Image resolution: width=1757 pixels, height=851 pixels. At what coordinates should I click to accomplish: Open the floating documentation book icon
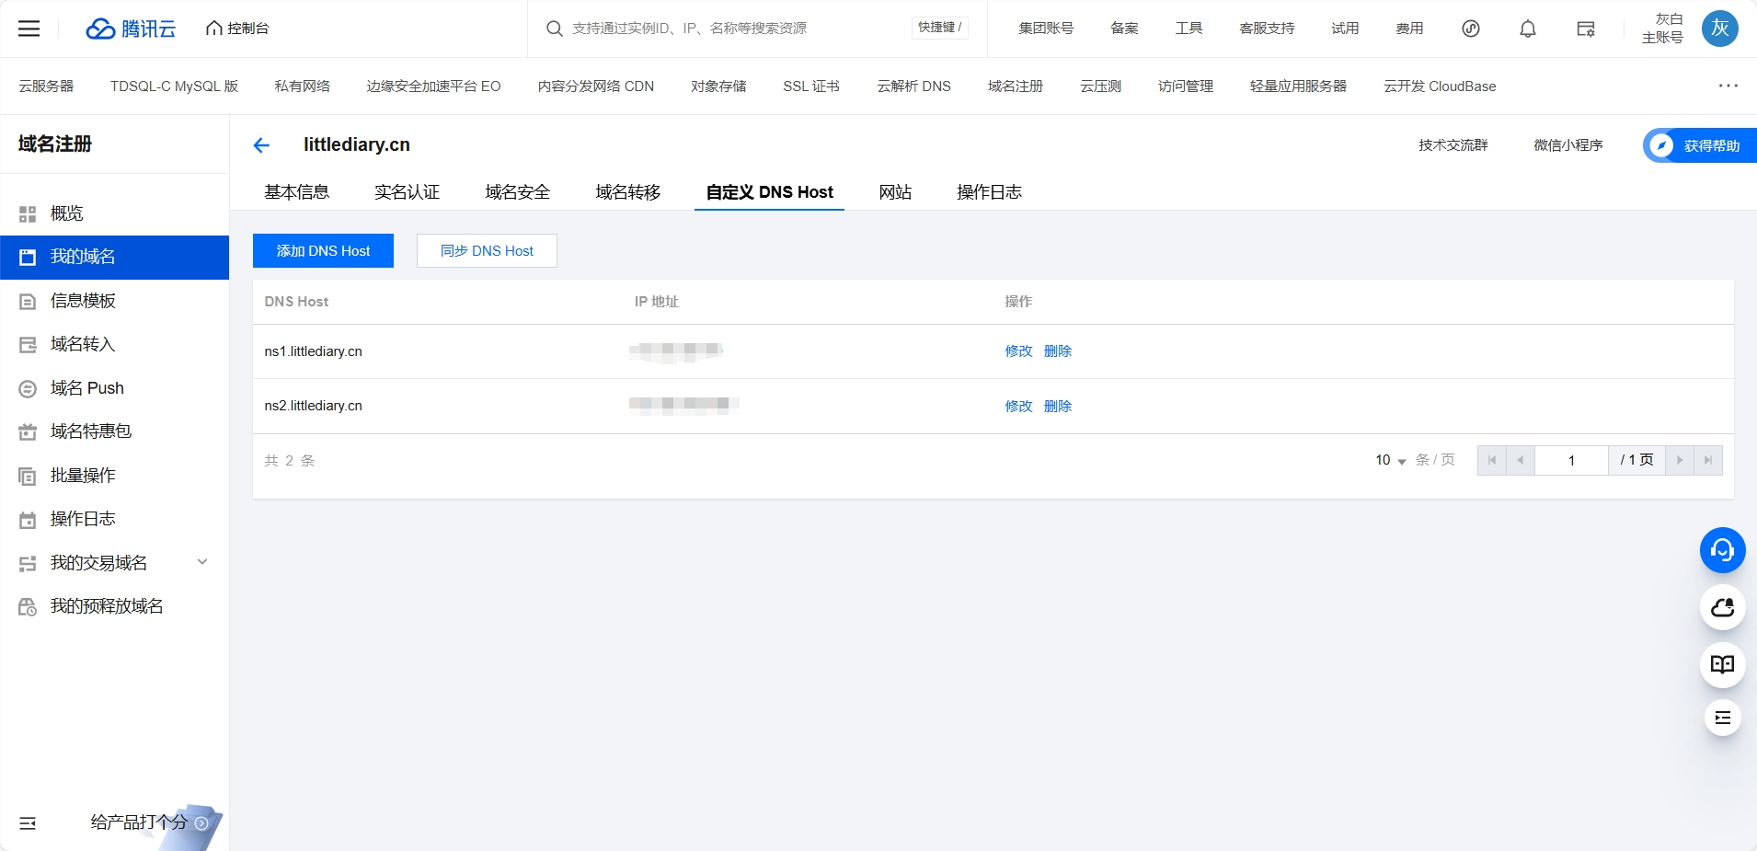tap(1722, 664)
